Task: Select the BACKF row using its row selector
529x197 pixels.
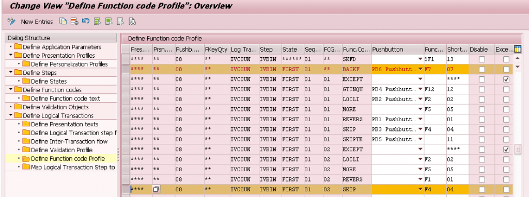Action: 126,70
